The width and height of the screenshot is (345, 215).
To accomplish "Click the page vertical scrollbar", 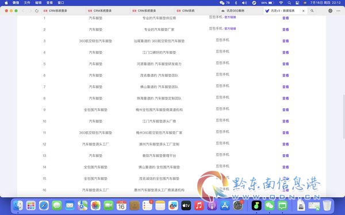I will [x=344, y=116].
